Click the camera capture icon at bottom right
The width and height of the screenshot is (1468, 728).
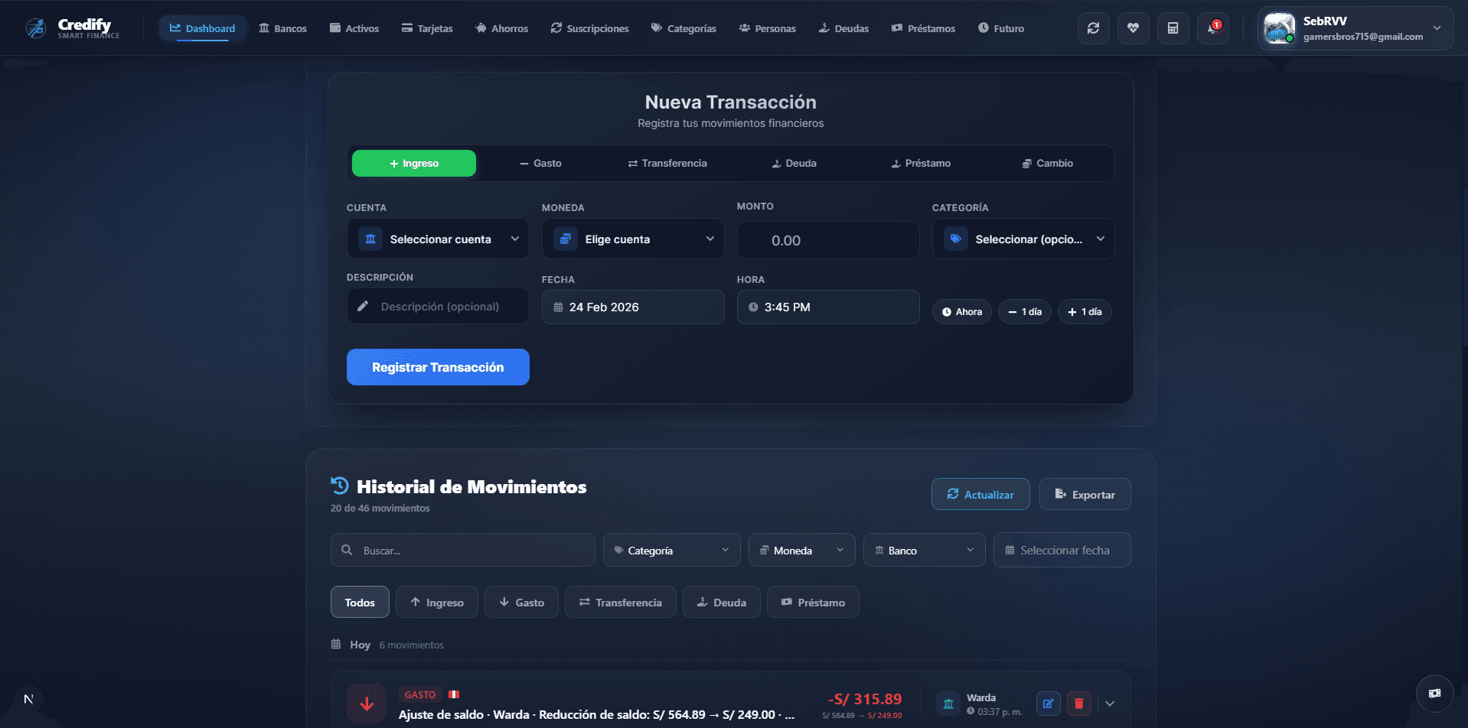[1435, 694]
